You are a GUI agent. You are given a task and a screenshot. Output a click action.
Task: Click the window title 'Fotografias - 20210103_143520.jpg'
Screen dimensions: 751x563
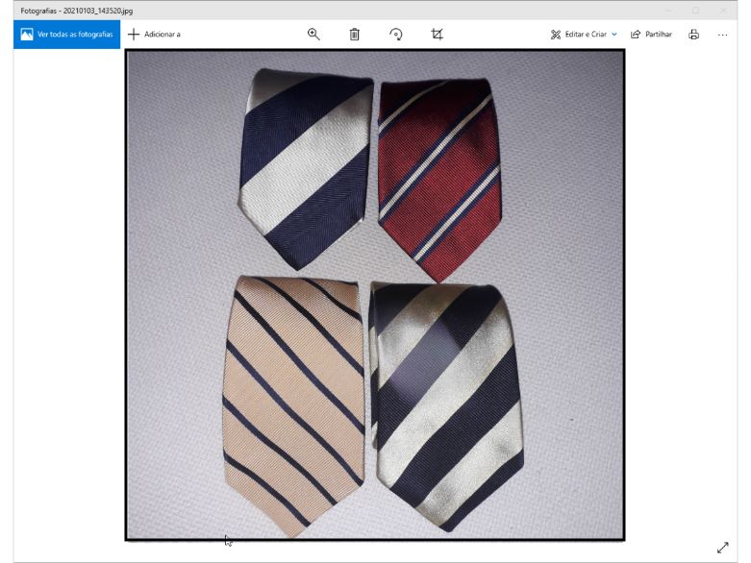tap(77, 11)
